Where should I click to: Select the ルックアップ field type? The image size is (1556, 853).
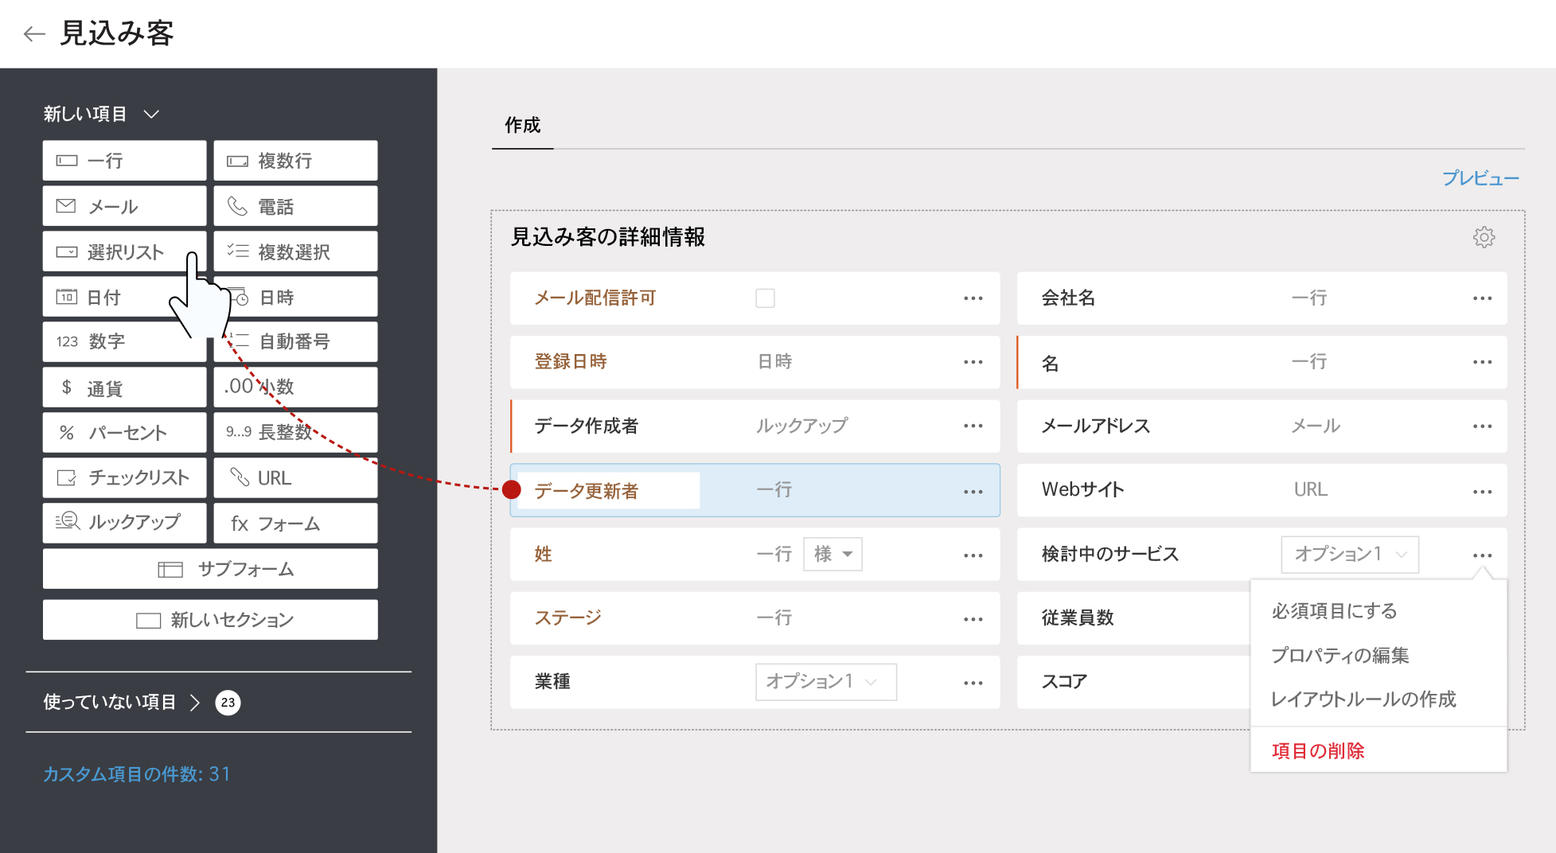(x=124, y=523)
